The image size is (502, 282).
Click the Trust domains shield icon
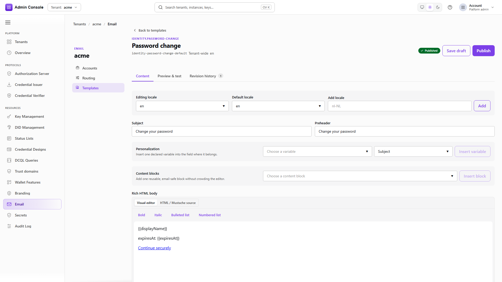(x=9, y=171)
